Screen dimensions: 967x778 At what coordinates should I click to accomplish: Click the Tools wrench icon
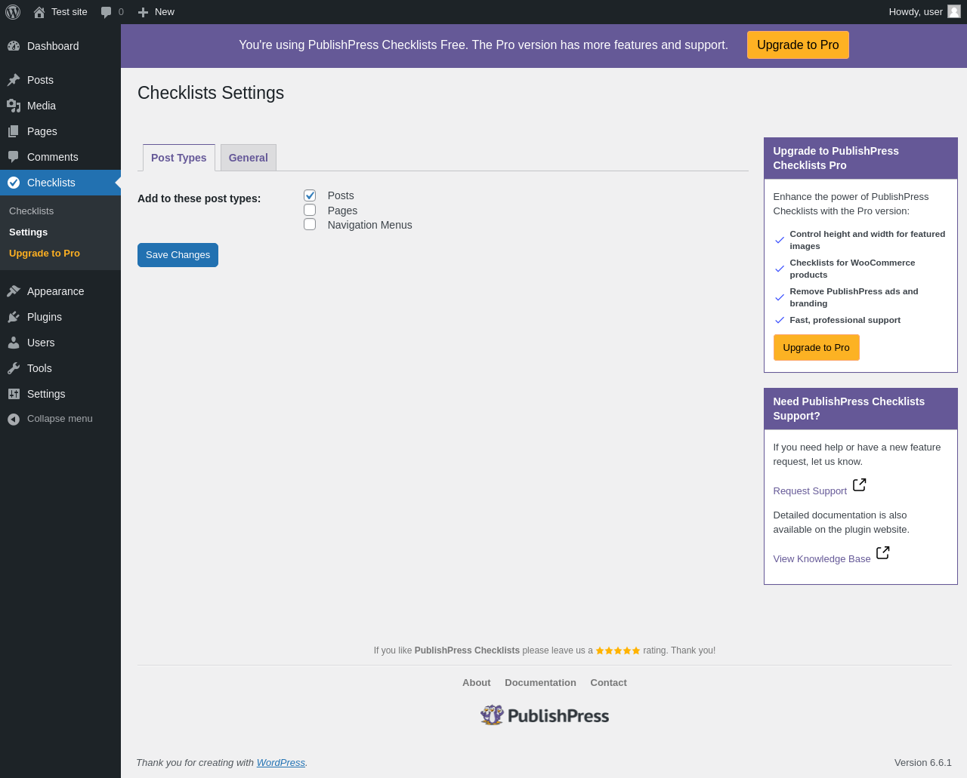coord(14,368)
